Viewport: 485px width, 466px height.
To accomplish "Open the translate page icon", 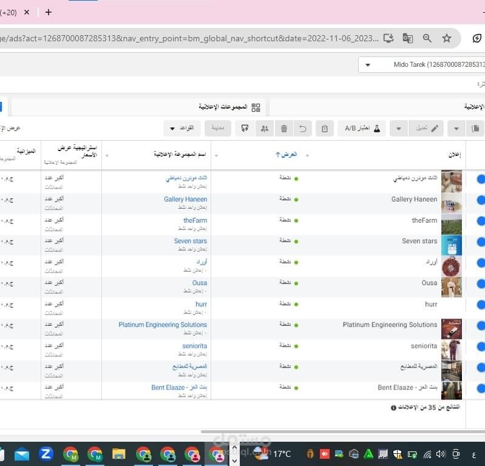I will 408,38.
